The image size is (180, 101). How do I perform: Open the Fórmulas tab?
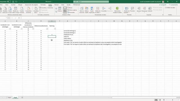click(x=43, y=5)
